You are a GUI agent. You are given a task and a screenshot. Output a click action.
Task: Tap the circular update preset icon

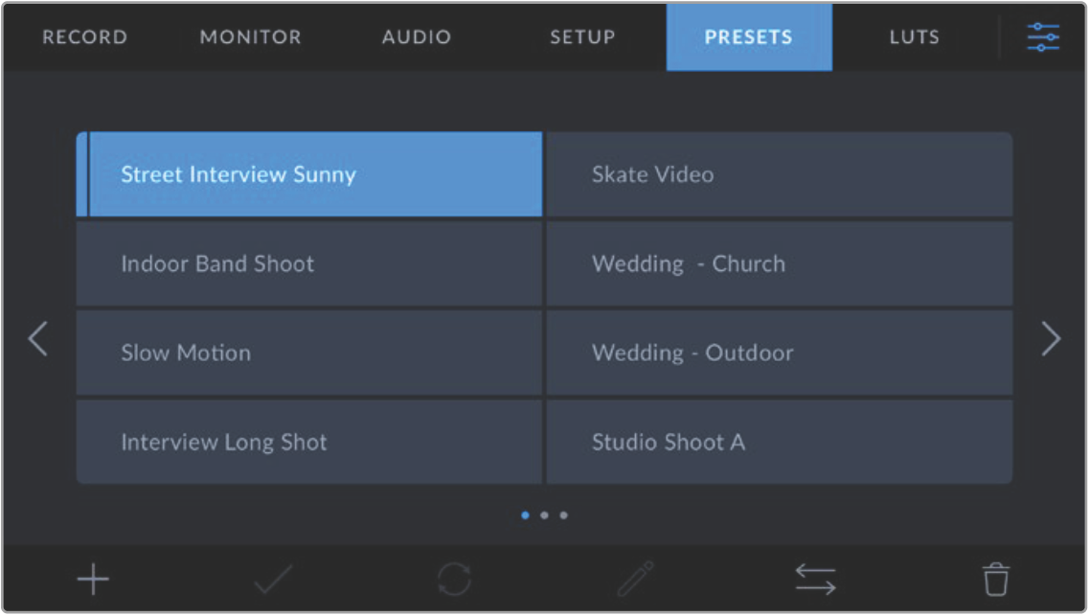454,580
